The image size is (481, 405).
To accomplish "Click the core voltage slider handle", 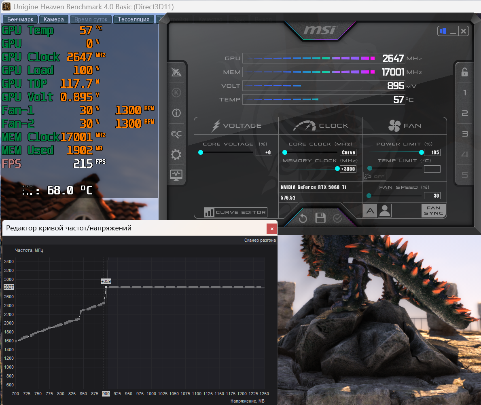I will coord(201,152).
